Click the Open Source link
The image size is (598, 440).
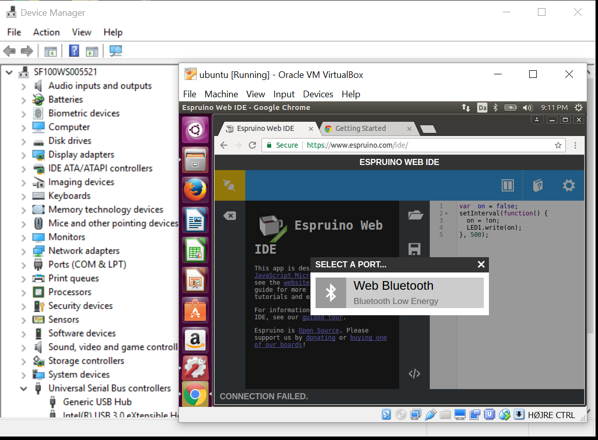pos(319,331)
